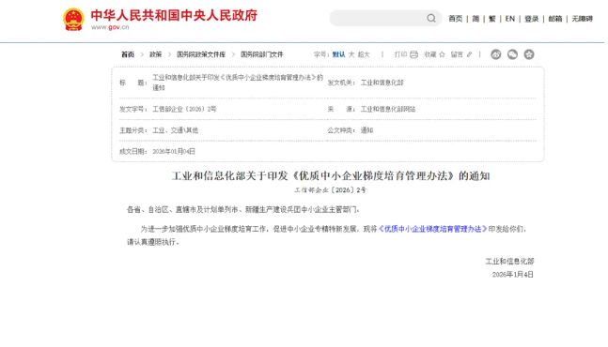Go to 首页 in the breadcrumb

[128, 54]
